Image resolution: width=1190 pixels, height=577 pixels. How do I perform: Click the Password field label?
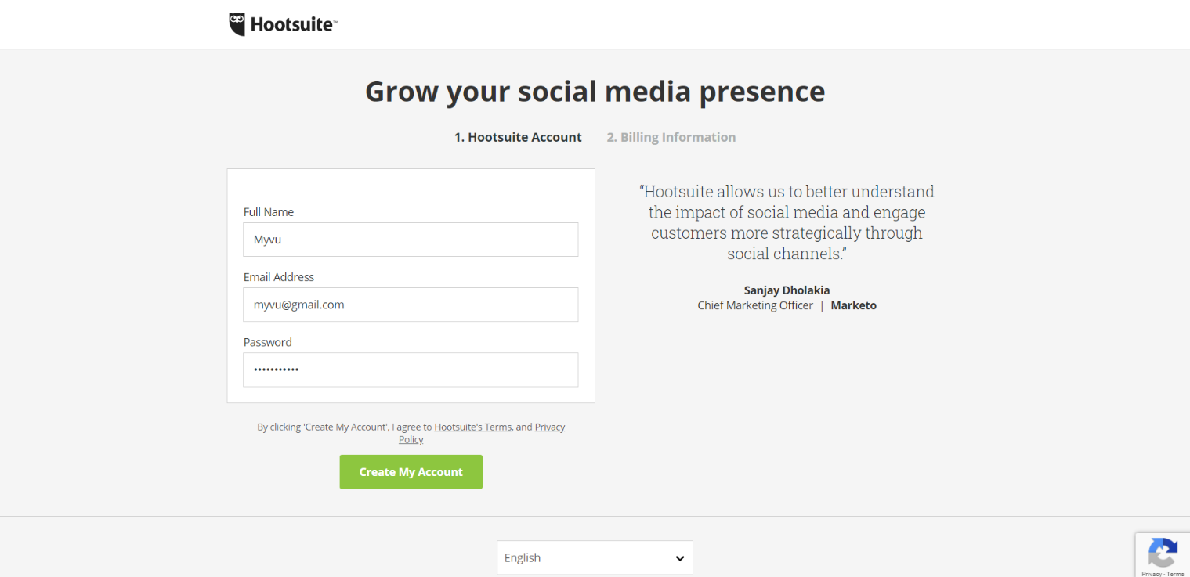(268, 342)
